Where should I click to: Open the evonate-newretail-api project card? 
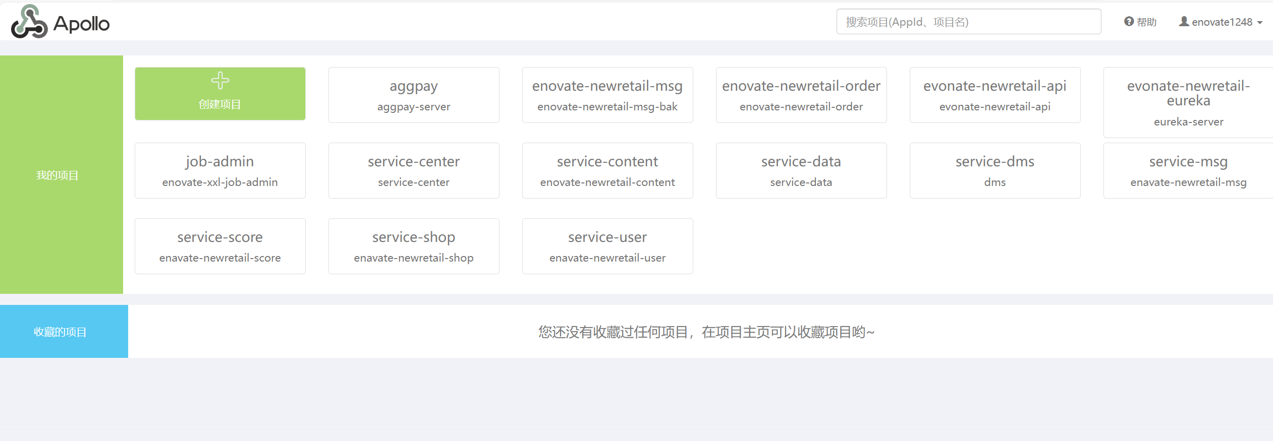point(995,95)
